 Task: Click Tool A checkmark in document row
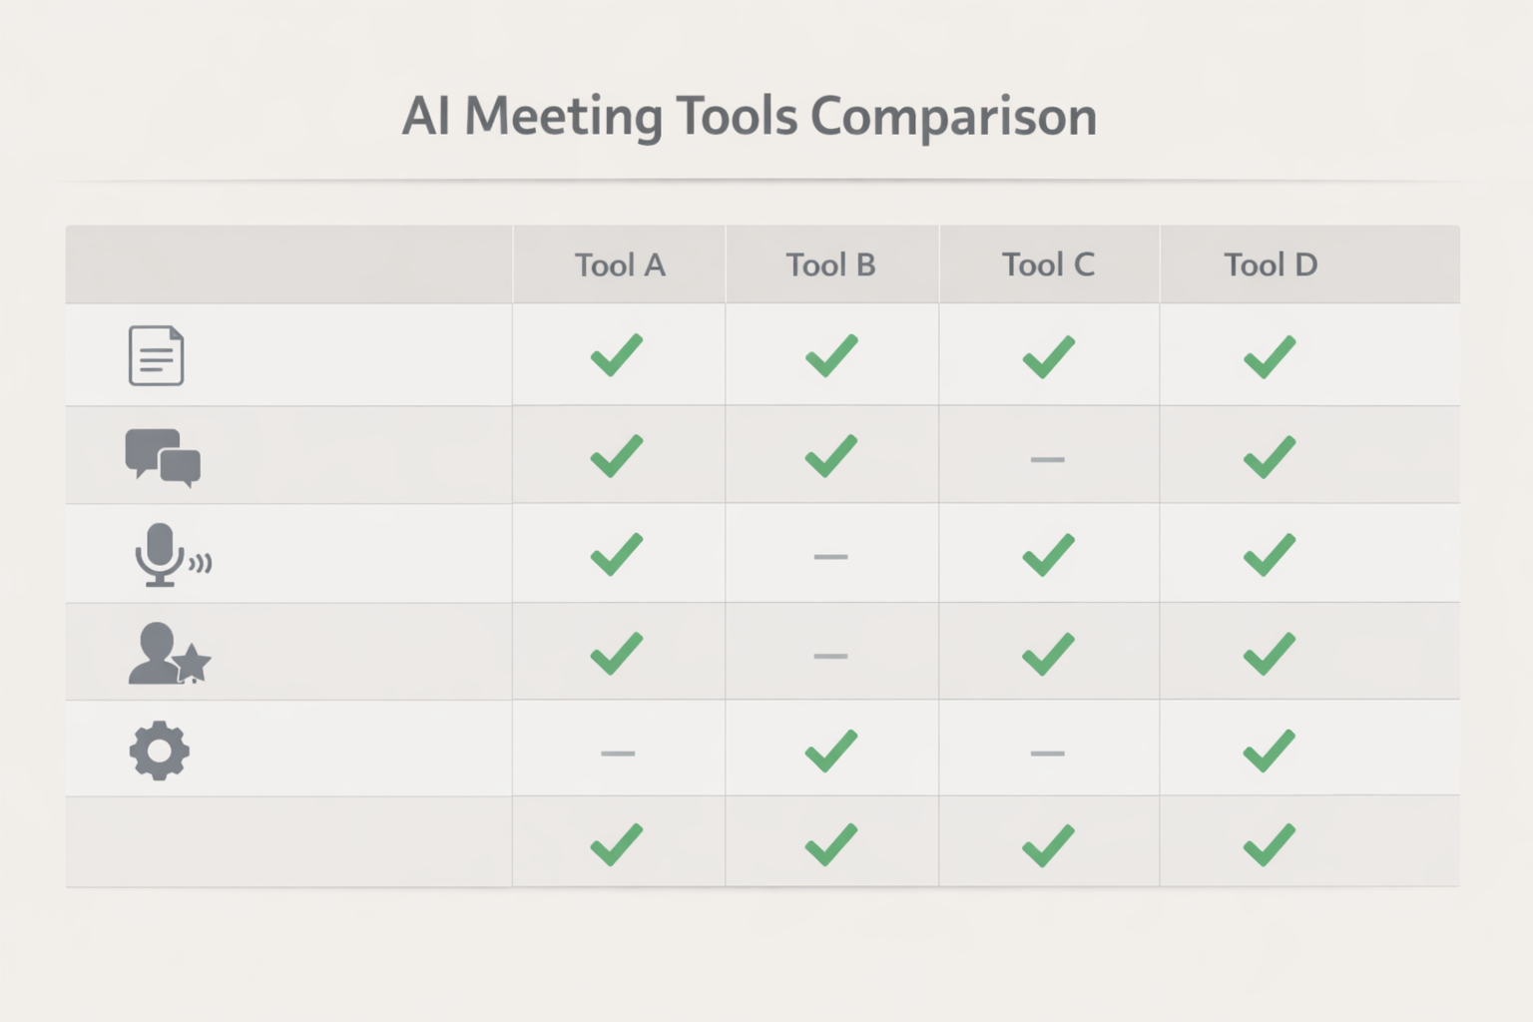point(617,355)
